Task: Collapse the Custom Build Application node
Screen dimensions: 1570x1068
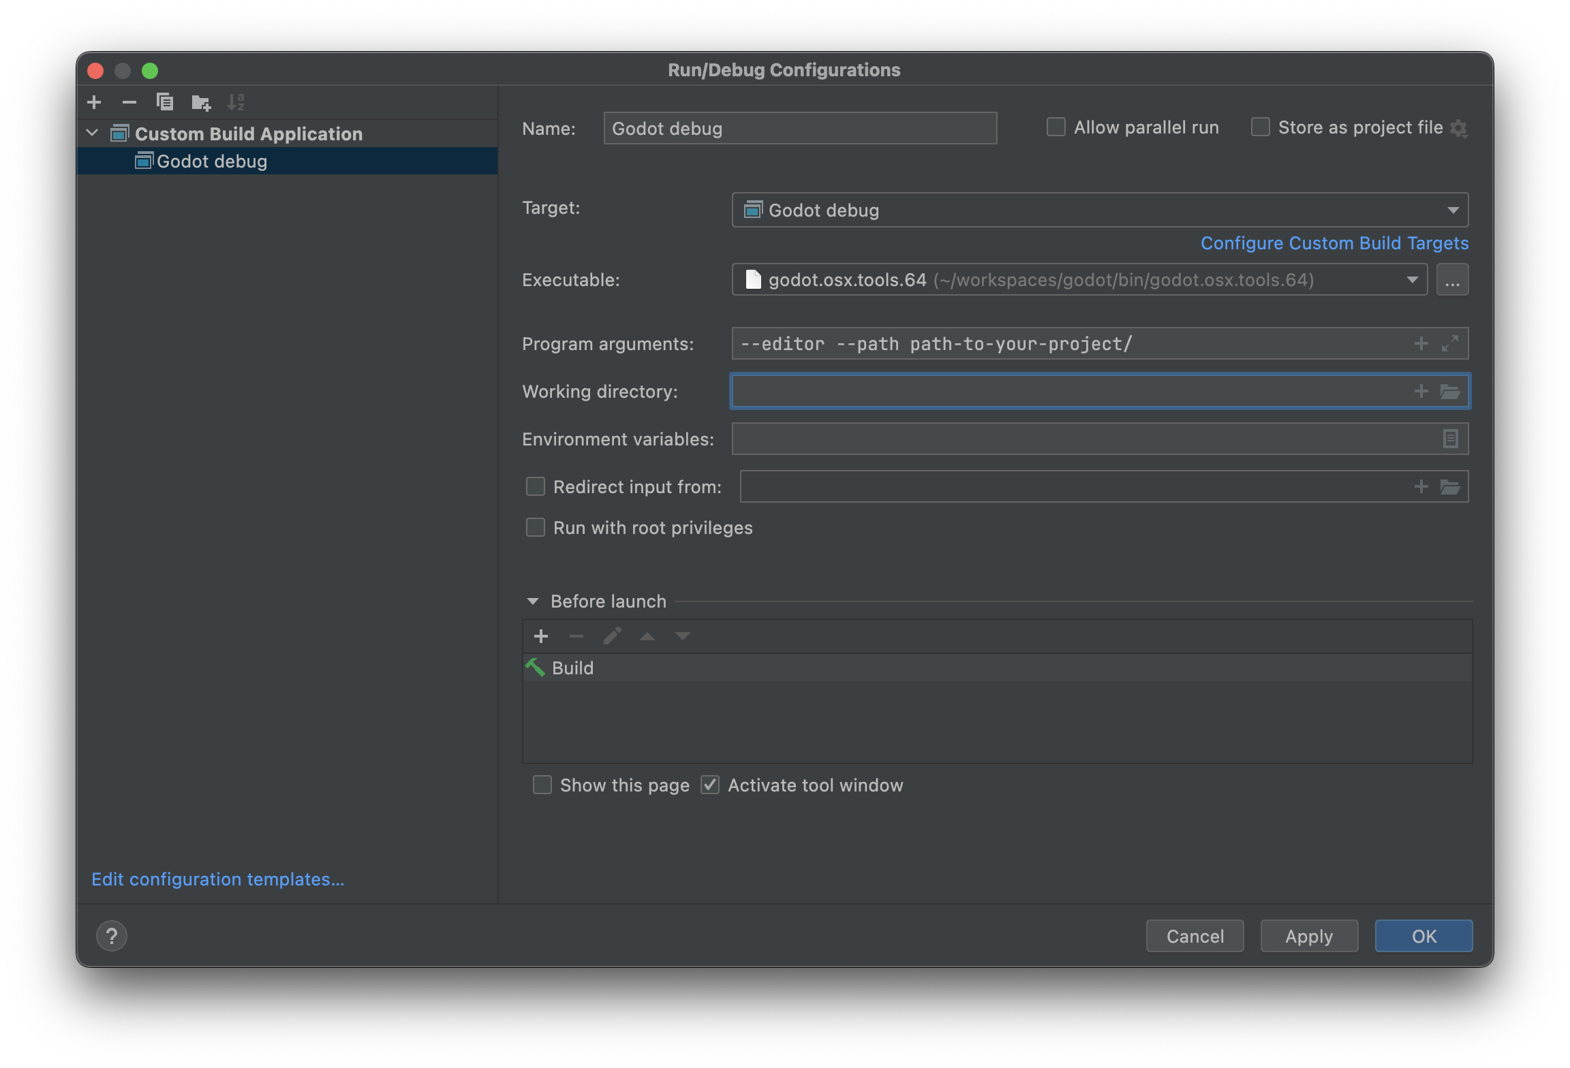Action: coord(93,133)
